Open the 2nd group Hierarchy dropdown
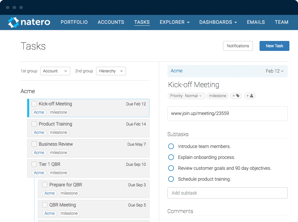This screenshot has height=222, width=298. pyautogui.click(x=111, y=71)
